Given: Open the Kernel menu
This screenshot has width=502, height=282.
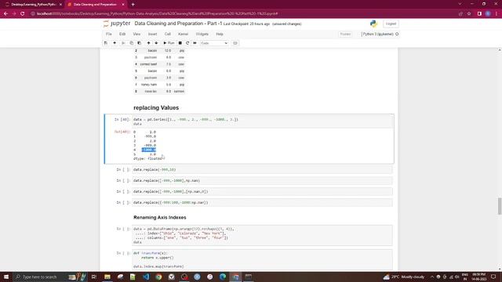Looking at the screenshot, I should click(x=183, y=34).
